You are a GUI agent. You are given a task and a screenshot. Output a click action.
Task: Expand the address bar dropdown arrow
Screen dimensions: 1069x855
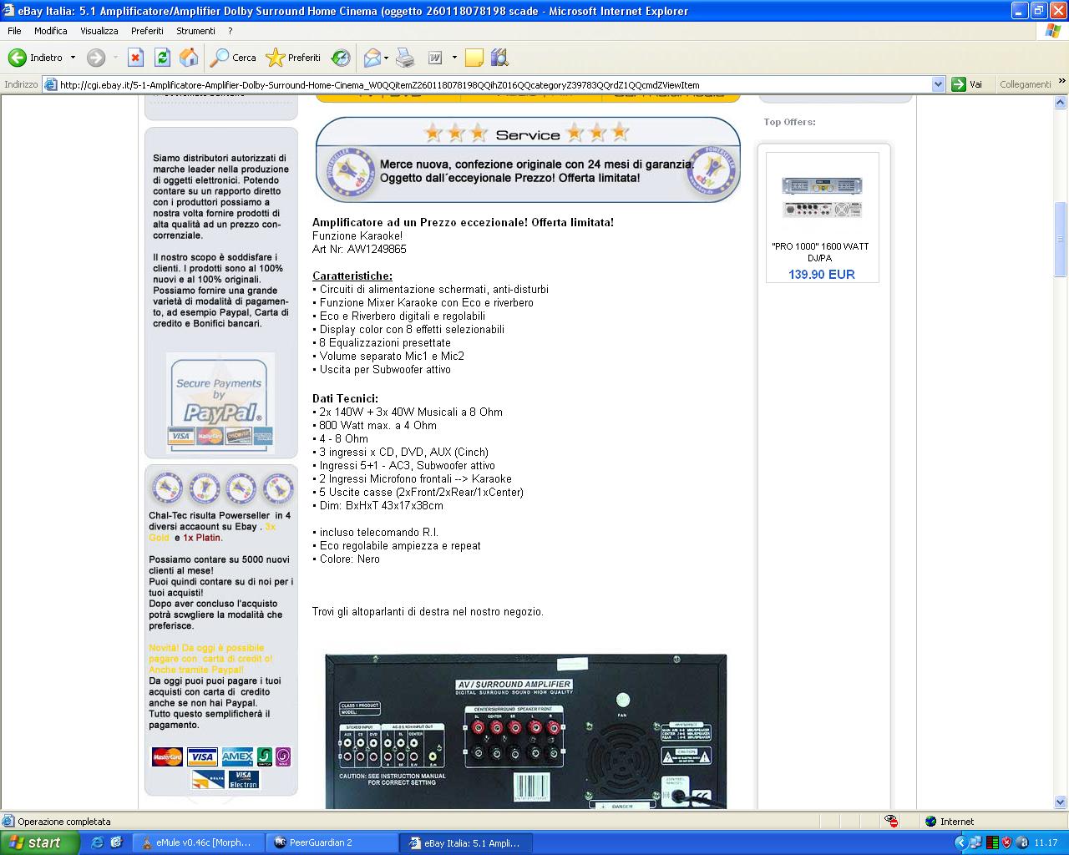click(938, 84)
